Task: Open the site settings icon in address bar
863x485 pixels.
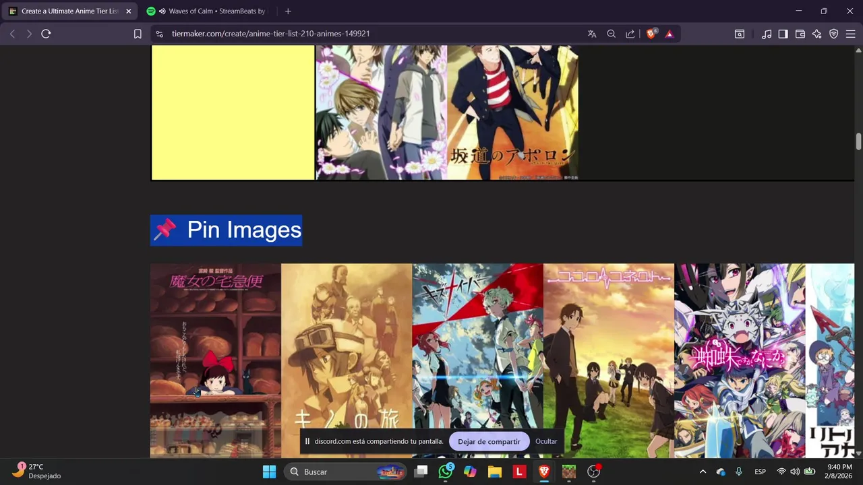Action: click(x=159, y=34)
